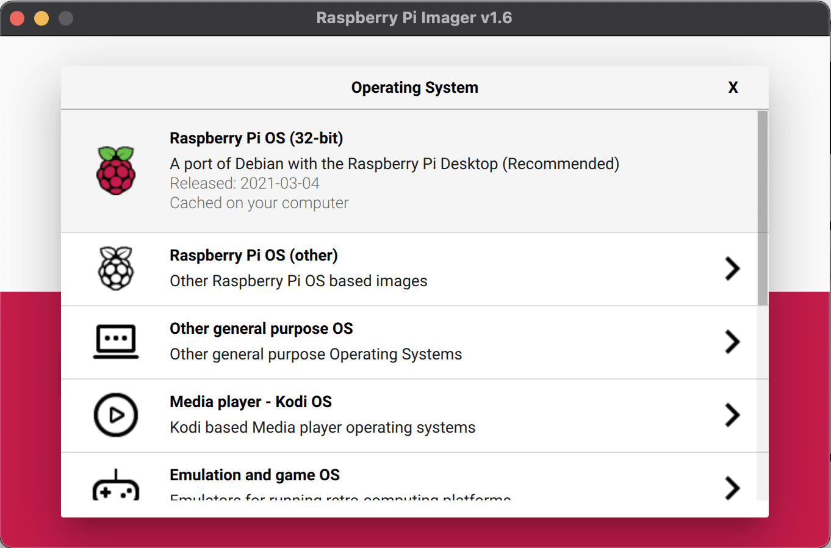This screenshot has width=831, height=548.
Task: Click the Emulation and game OS list item
Action: click(366, 482)
